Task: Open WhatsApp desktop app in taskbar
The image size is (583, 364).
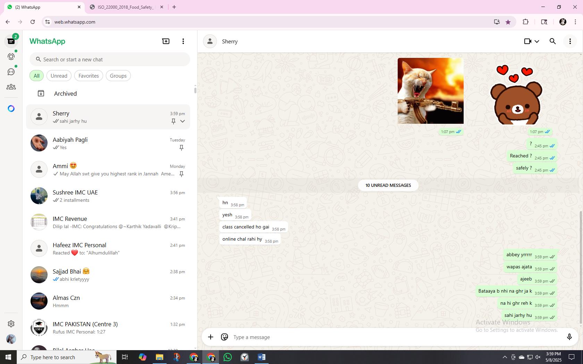Action: point(228,357)
